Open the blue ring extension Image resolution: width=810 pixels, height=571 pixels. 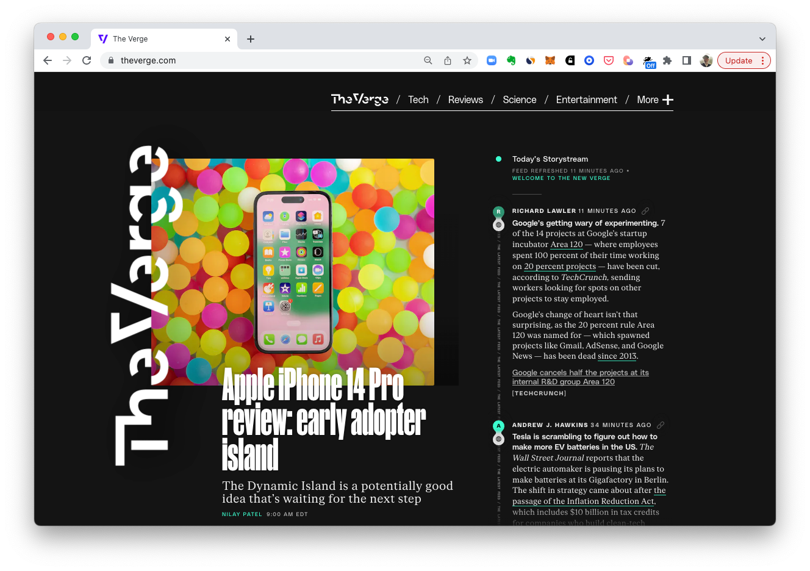tap(589, 60)
